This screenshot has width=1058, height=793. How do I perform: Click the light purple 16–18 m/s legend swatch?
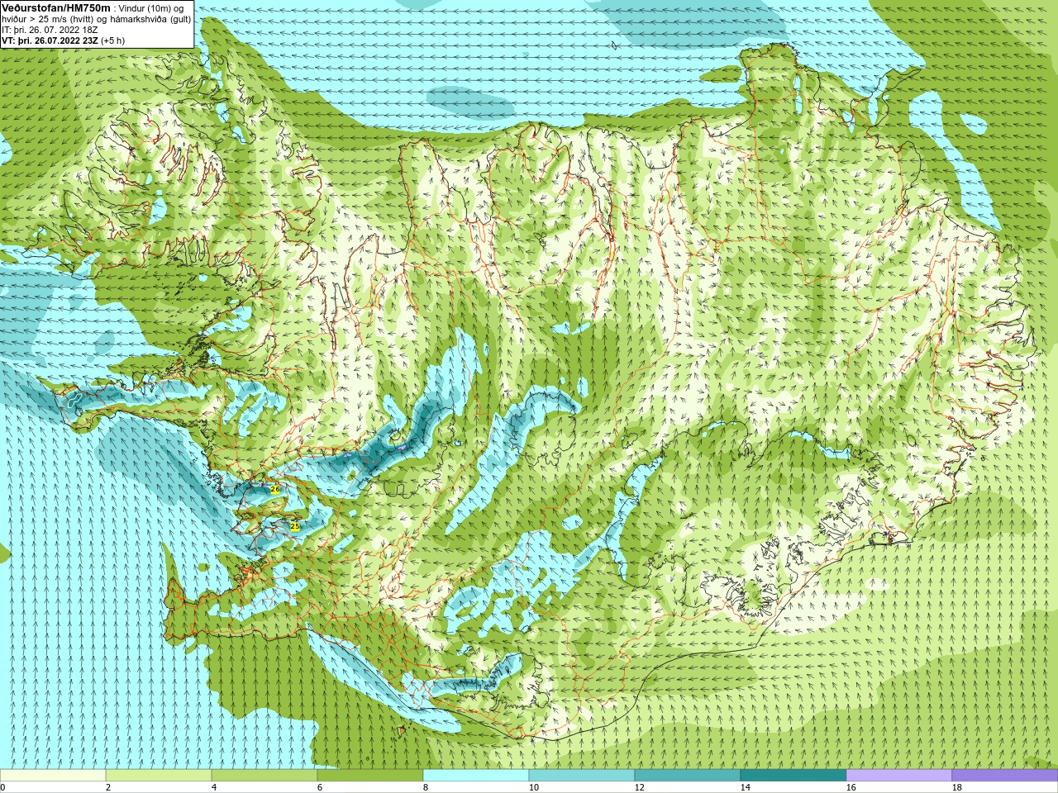(x=899, y=776)
